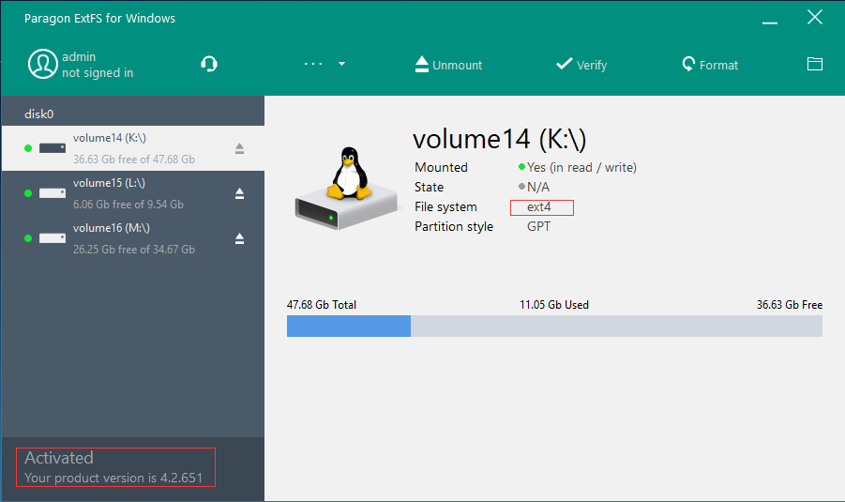The image size is (845, 502).
Task: Click the Tux penguin drive image
Action: click(348, 189)
